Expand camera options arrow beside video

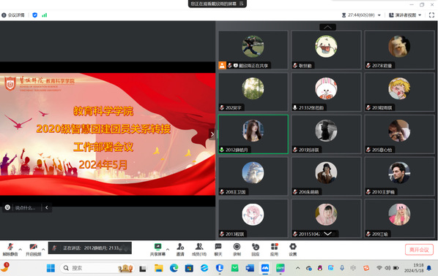click(x=43, y=249)
